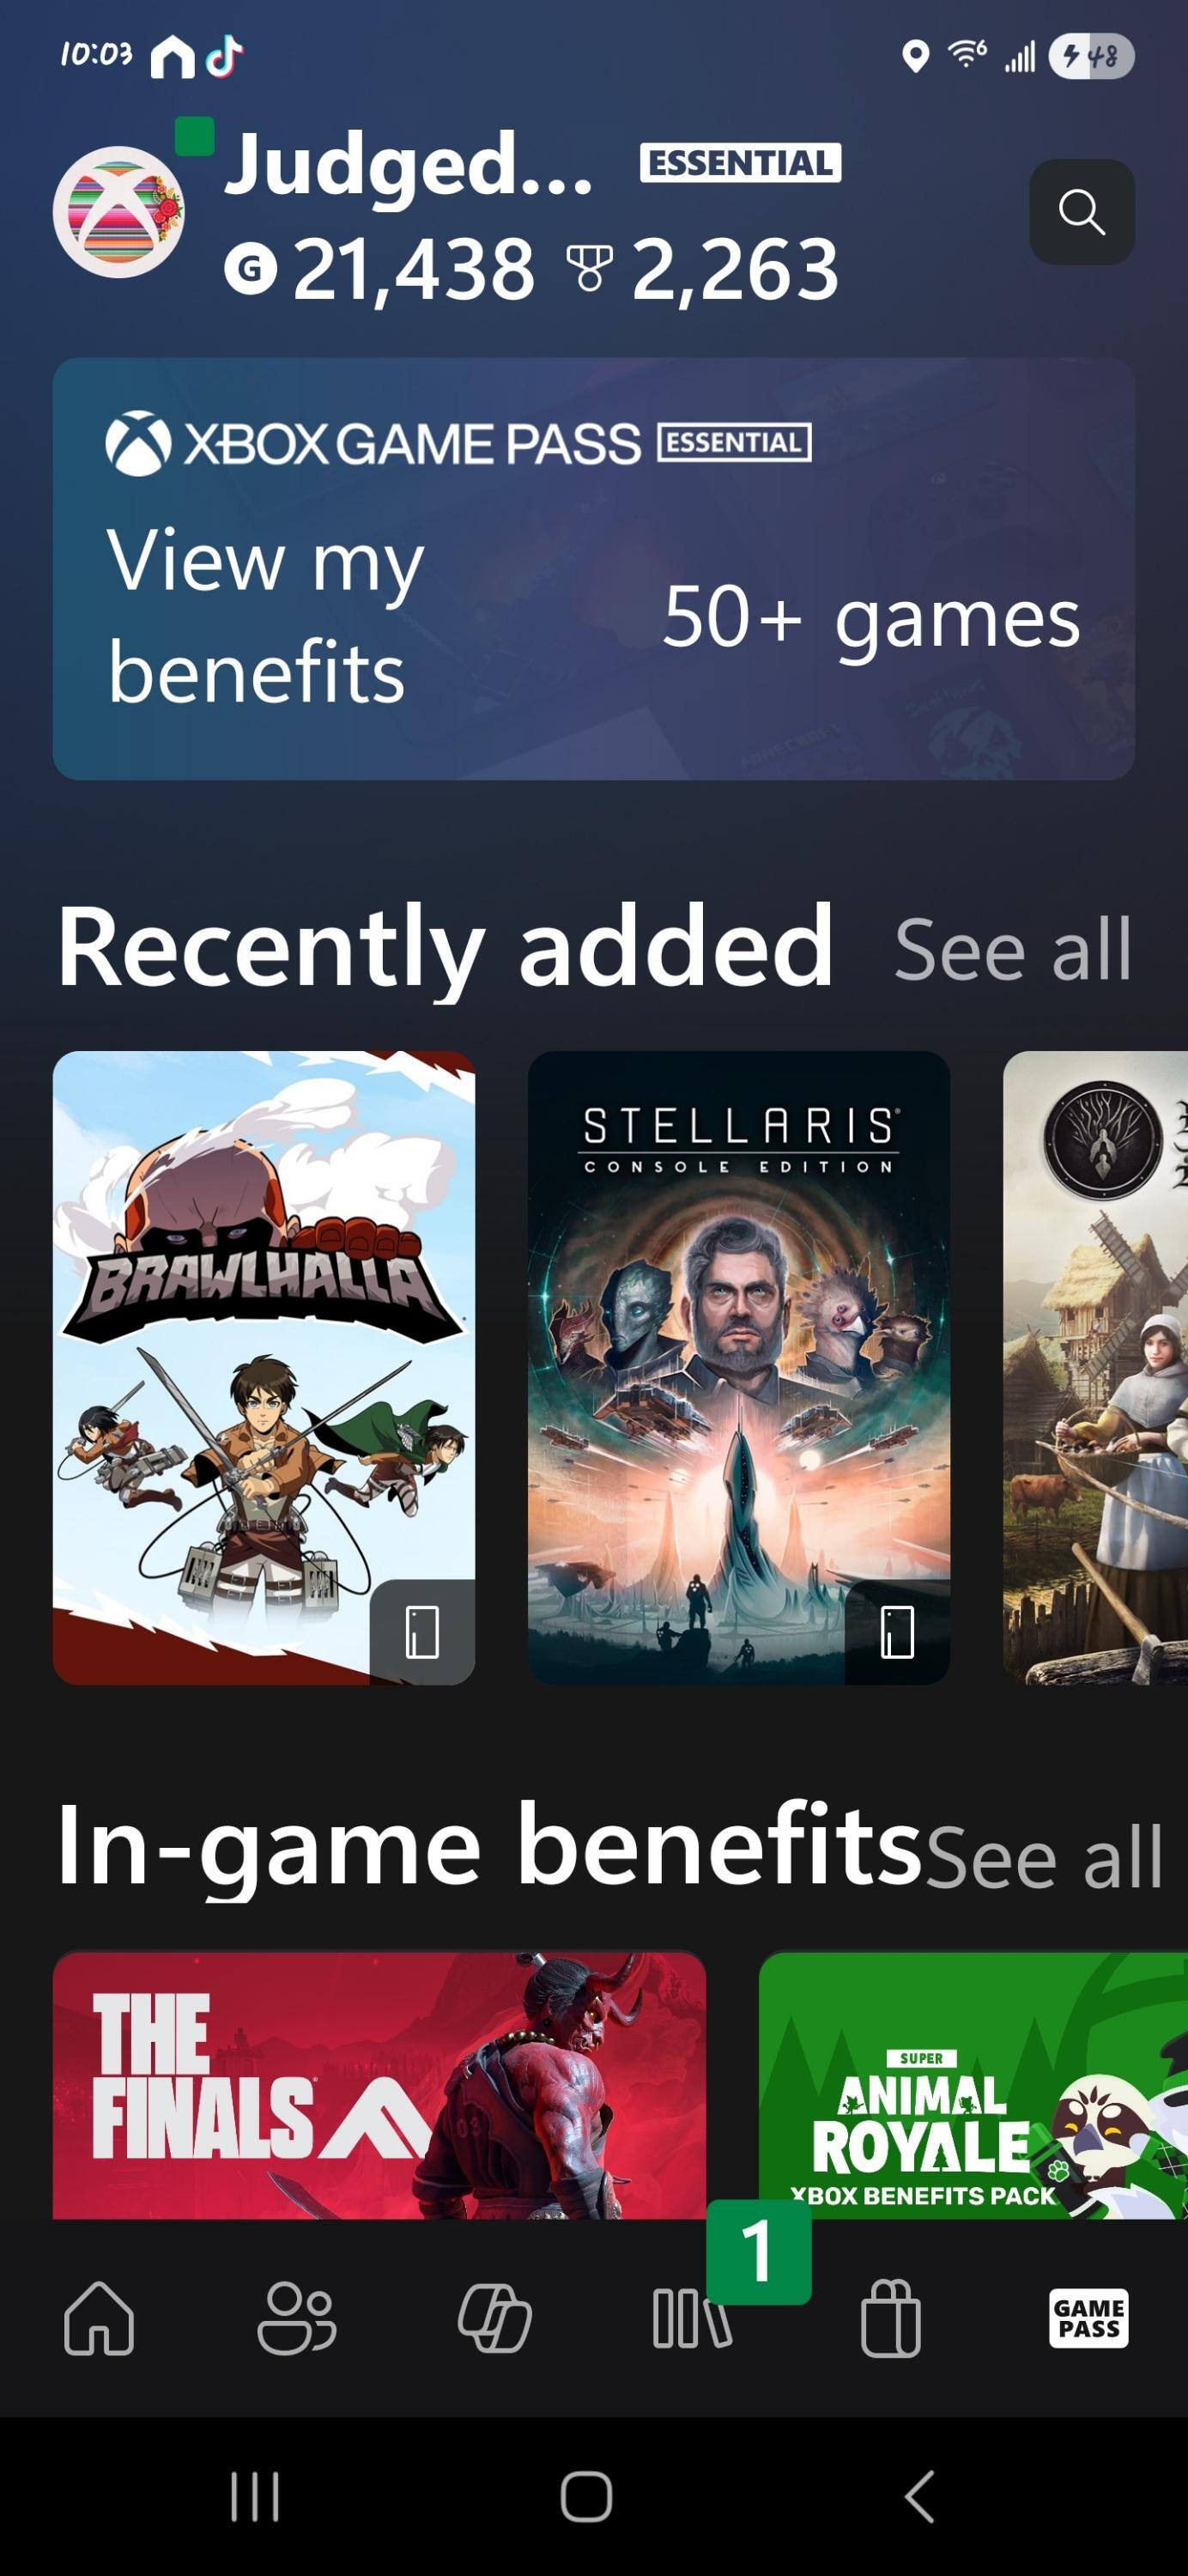Tap the Android back navigation button
The height and width of the screenshot is (2576, 1188).
coord(920,2496)
